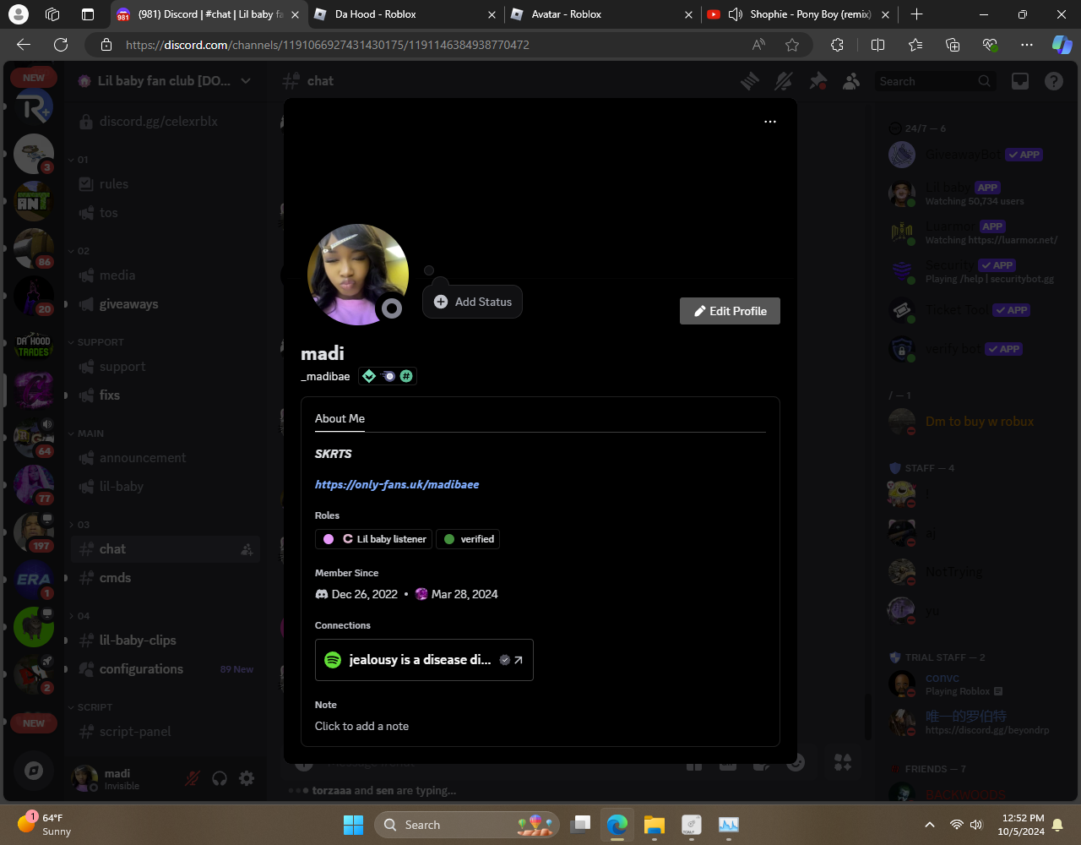Open the giveaway emoji apps icon in chat bar
The width and height of the screenshot is (1081, 845).
843,763
